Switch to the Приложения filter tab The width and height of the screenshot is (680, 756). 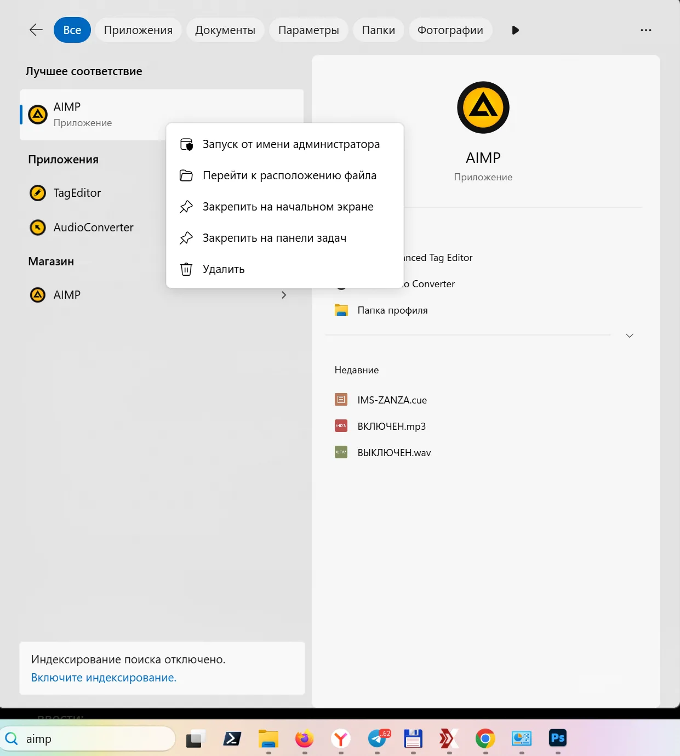click(x=138, y=30)
